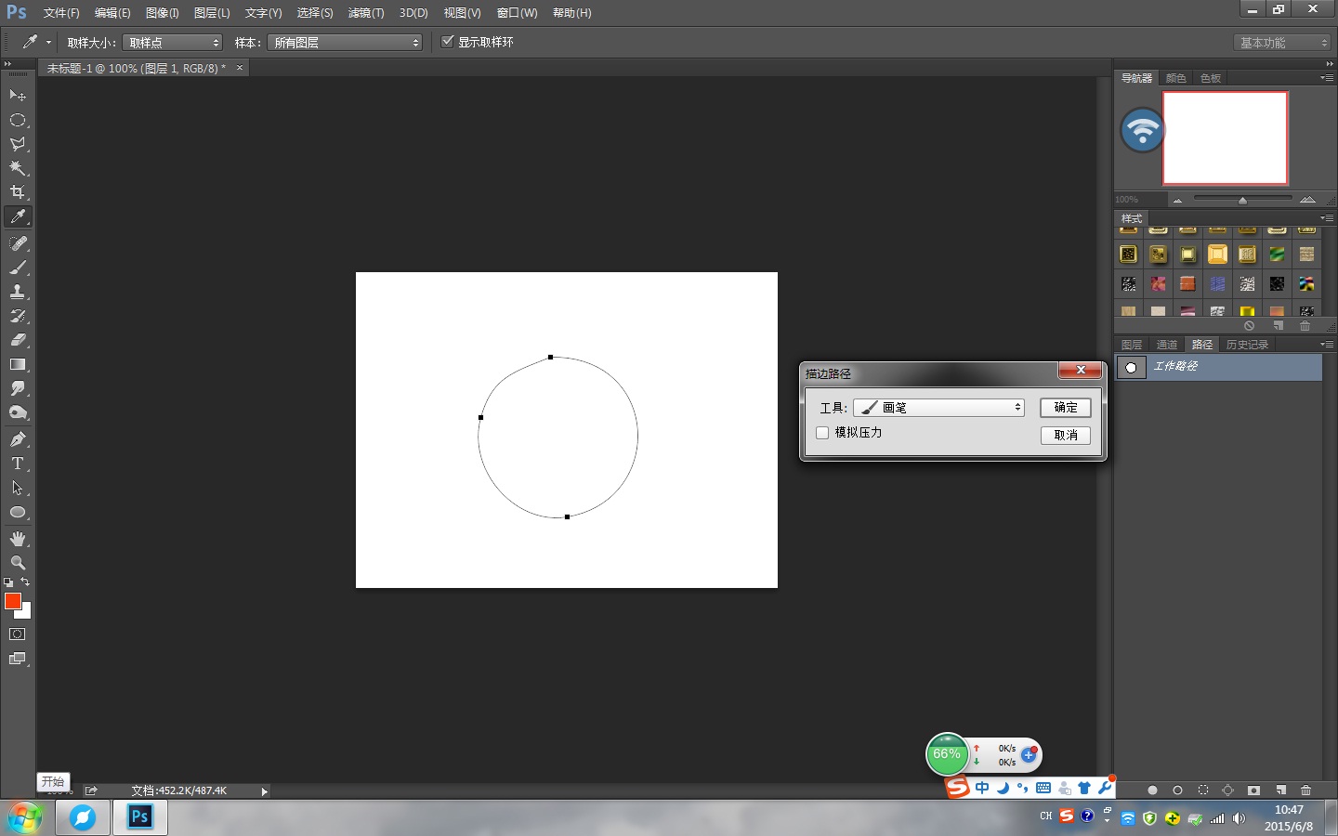The height and width of the screenshot is (836, 1338).
Task: Switch to 图层 tab
Action: (1132, 345)
